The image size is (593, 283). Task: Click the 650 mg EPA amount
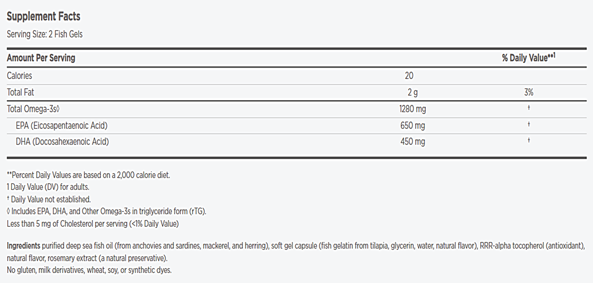(413, 125)
